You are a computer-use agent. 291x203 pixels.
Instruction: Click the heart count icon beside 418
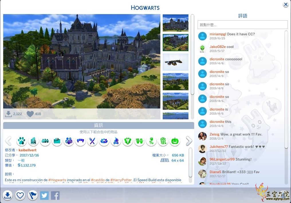(x=30, y=114)
